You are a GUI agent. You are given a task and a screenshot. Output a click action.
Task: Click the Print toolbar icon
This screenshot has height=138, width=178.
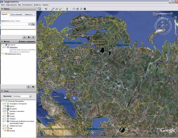[x=78, y=9]
